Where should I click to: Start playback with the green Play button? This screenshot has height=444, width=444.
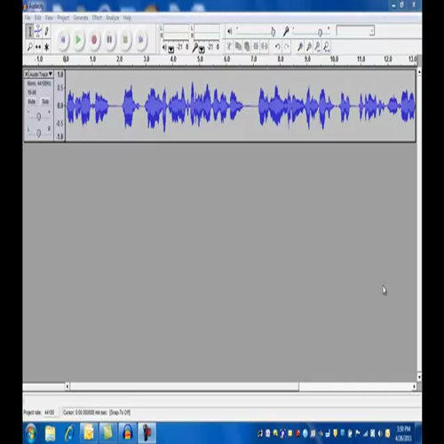pyautogui.click(x=78, y=39)
